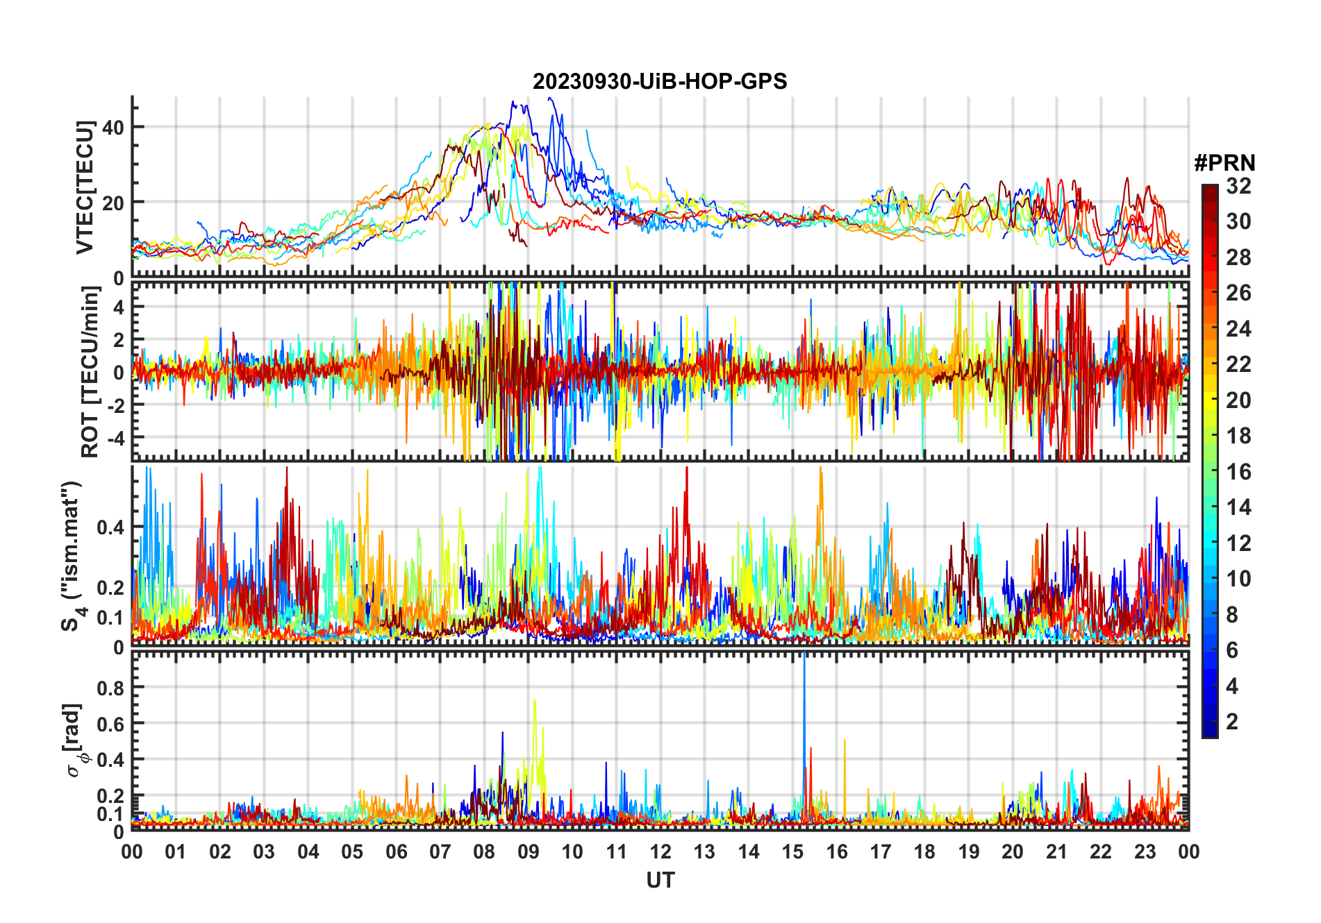Click UT axis hour label 01

pos(176,852)
